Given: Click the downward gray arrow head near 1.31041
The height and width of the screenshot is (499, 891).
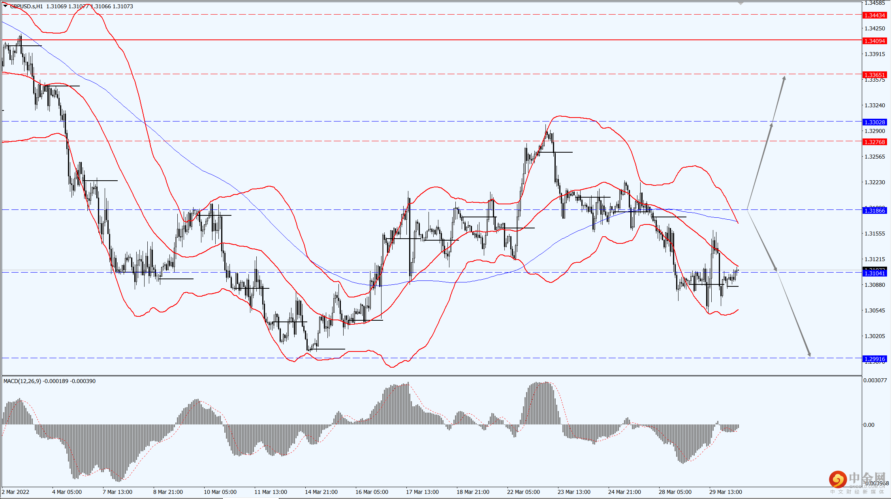Looking at the screenshot, I should click(775, 269).
